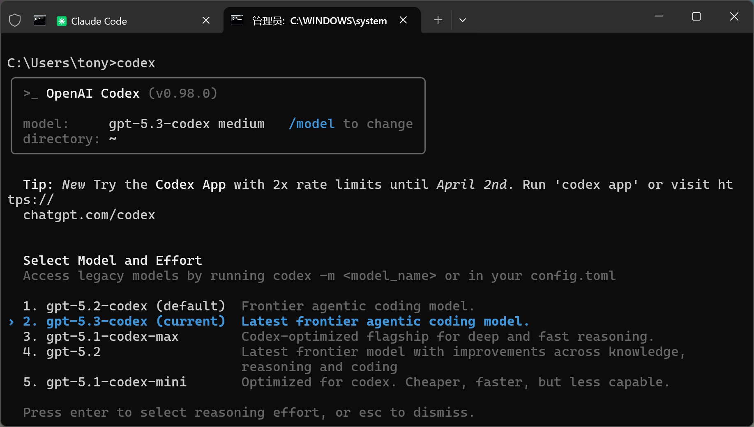Switch to the Claude Code tab
754x427 pixels.
click(99, 21)
